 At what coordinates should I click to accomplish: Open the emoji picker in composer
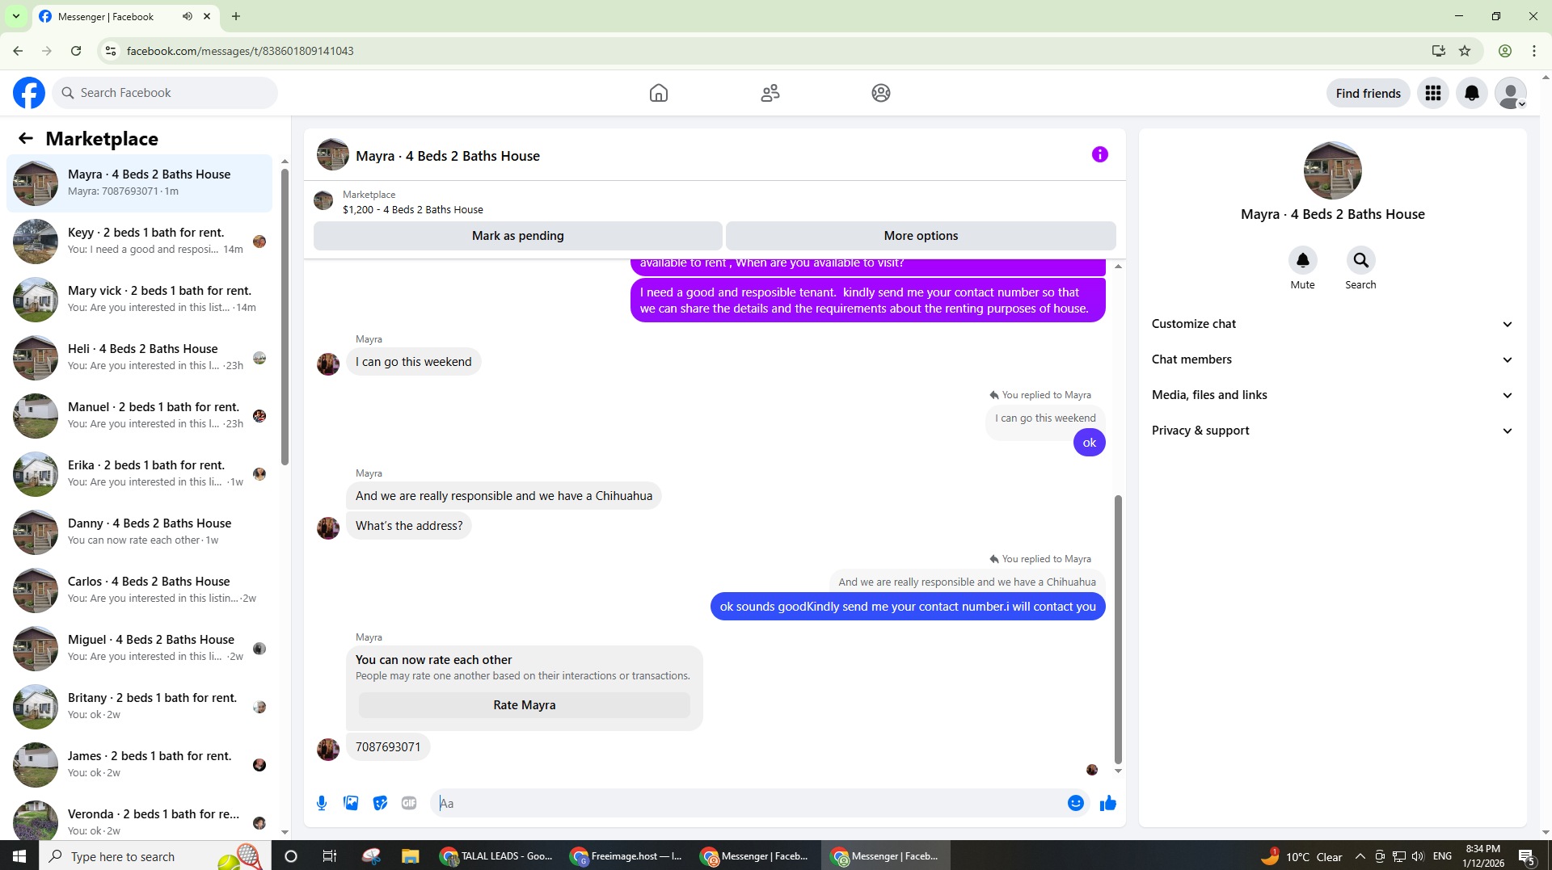[1076, 803]
